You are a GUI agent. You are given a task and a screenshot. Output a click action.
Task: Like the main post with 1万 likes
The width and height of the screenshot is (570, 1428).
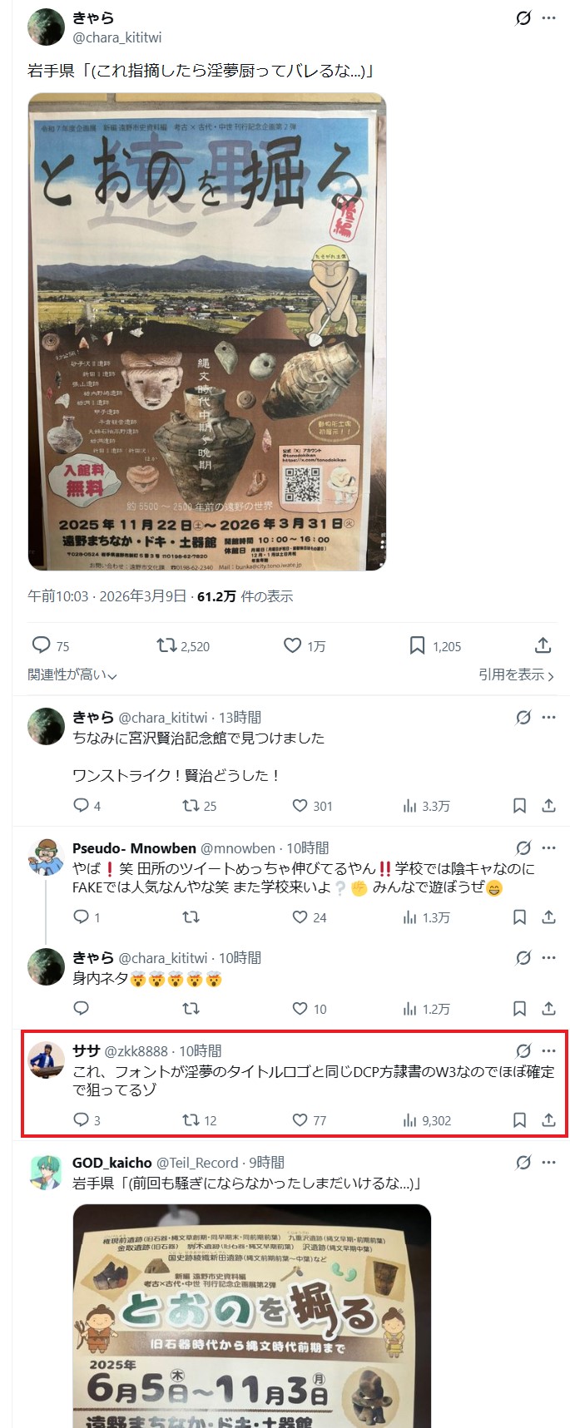[x=305, y=645]
